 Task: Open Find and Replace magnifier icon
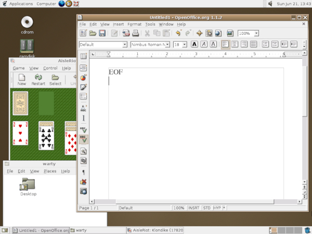83,151
